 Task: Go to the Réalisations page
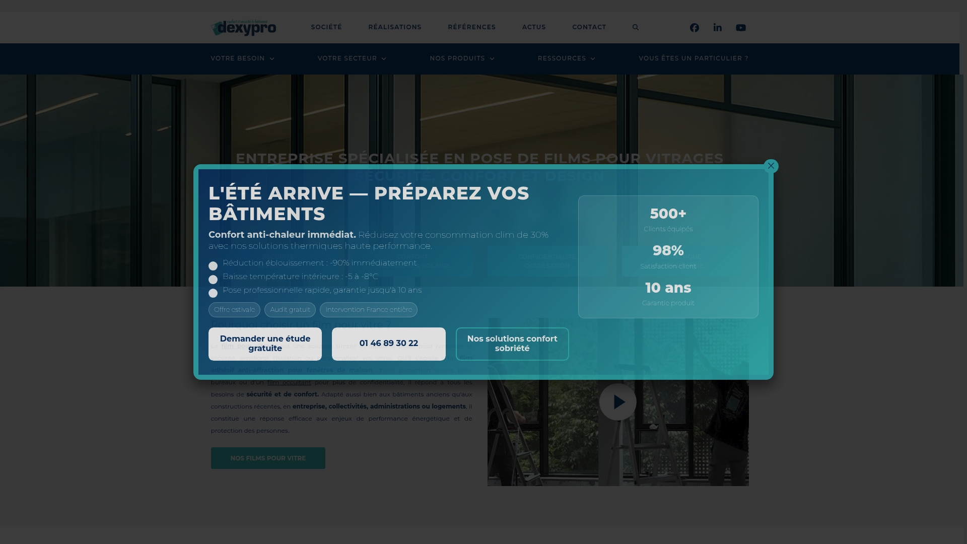coord(394,27)
